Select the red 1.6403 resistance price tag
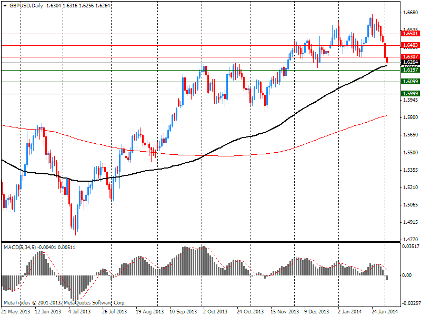 [409, 46]
